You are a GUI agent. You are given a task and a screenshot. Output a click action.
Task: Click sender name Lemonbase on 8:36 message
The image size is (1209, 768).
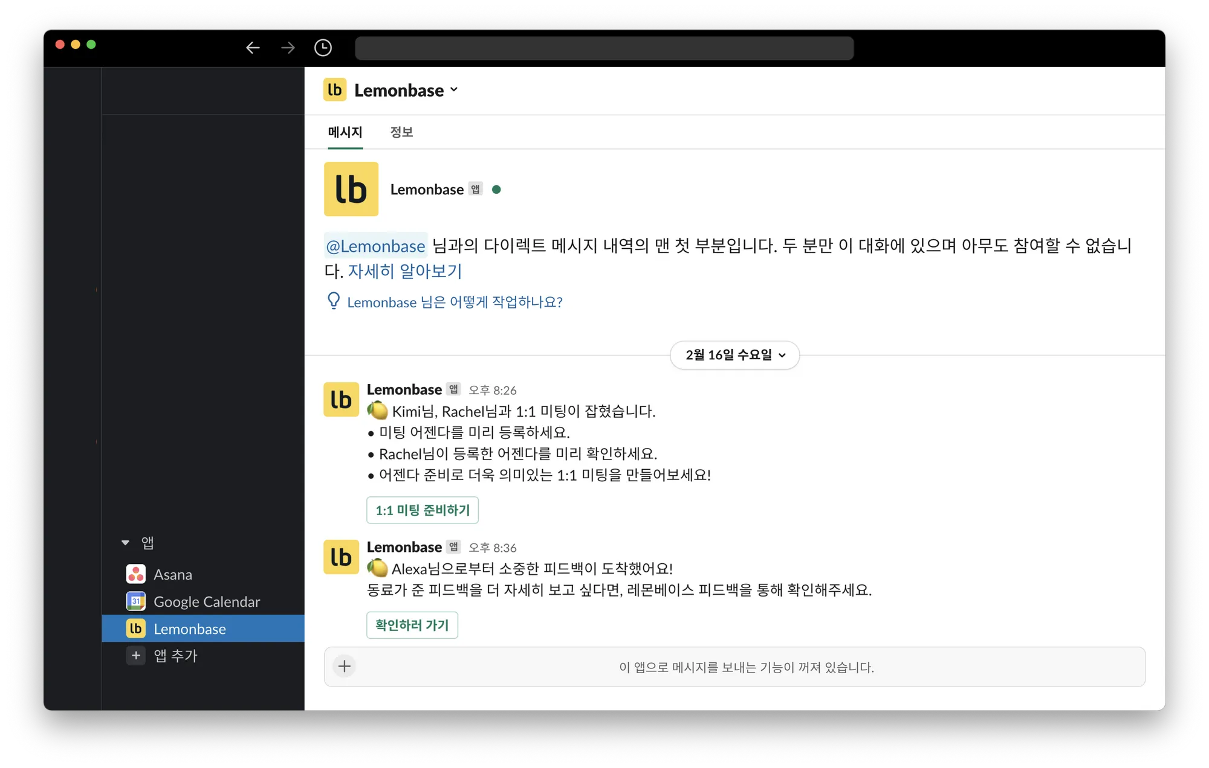coord(404,547)
